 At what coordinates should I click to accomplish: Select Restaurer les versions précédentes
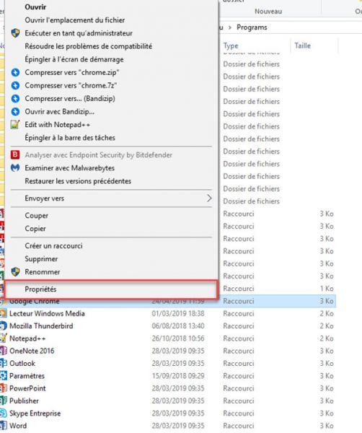78,181
